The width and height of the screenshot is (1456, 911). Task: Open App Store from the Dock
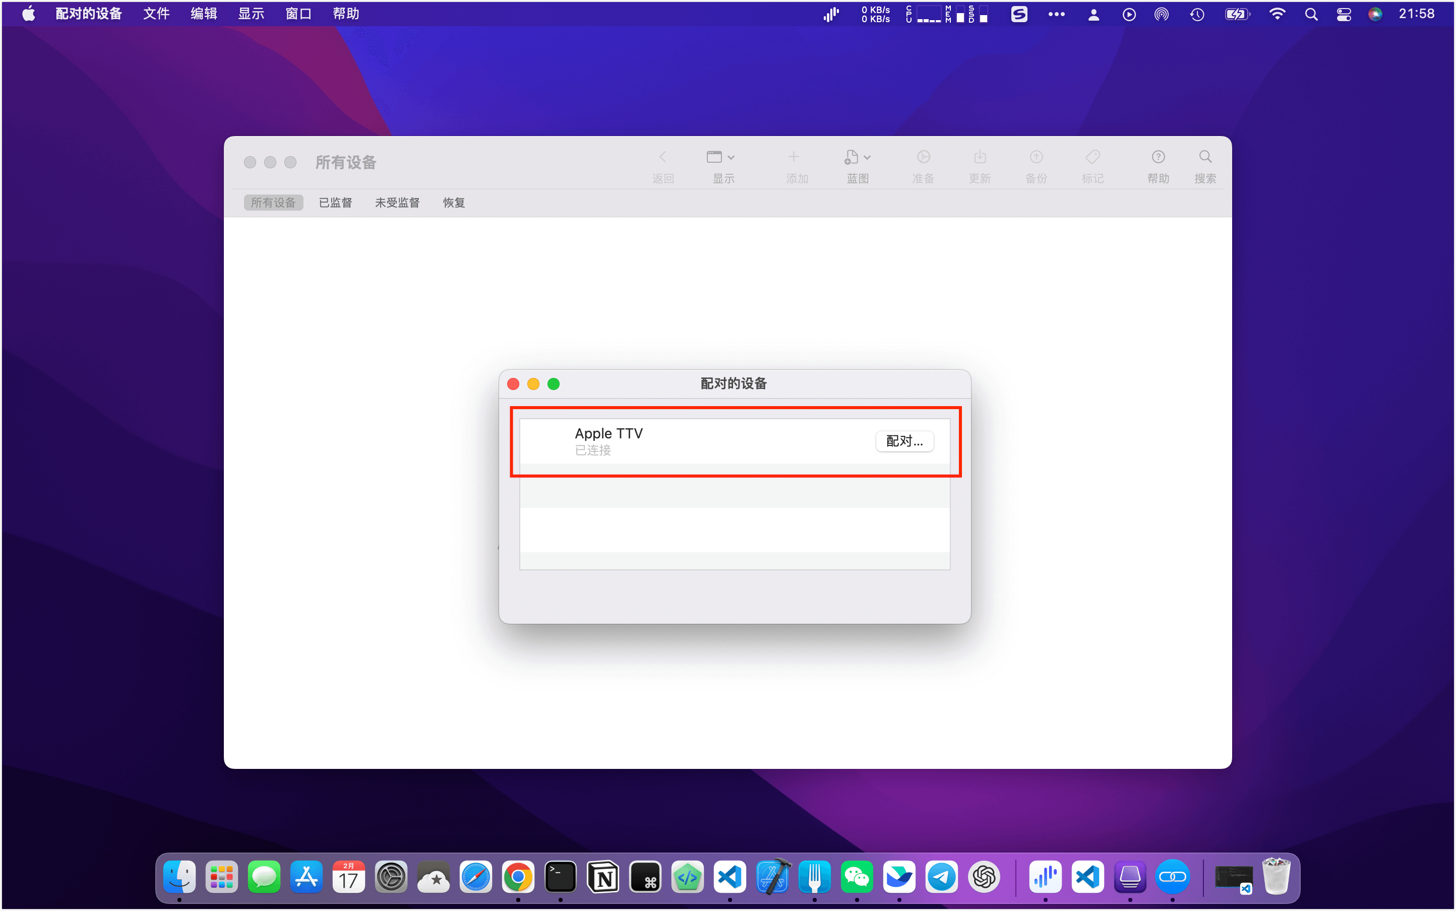click(x=306, y=877)
